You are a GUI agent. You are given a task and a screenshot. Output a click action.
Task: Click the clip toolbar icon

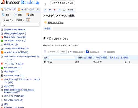pos(59,10)
